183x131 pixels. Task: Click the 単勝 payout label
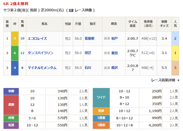point(11,91)
